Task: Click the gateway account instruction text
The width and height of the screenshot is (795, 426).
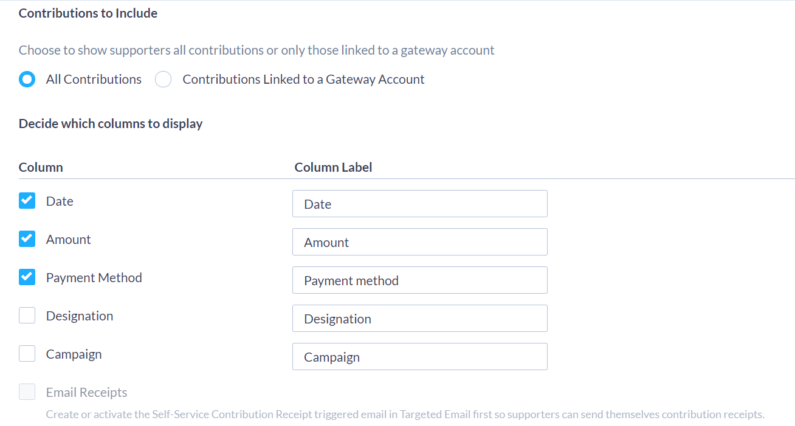Action: (x=256, y=50)
